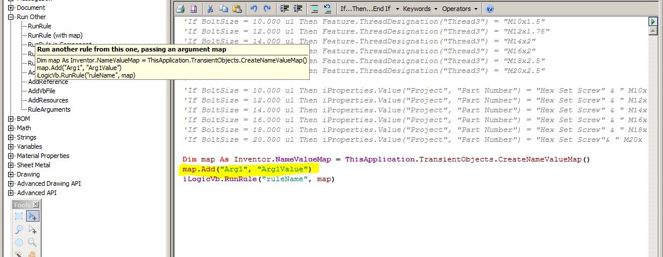
Task: Select the RuleArguments snippet
Action: coord(49,110)
